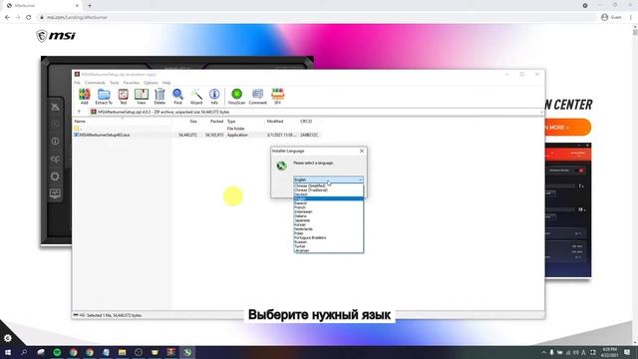The width and height of the screenshot is (638, 359).
Task: Click the Extract To folder icon
Action: pyautogui.click(x=104, y=96)
